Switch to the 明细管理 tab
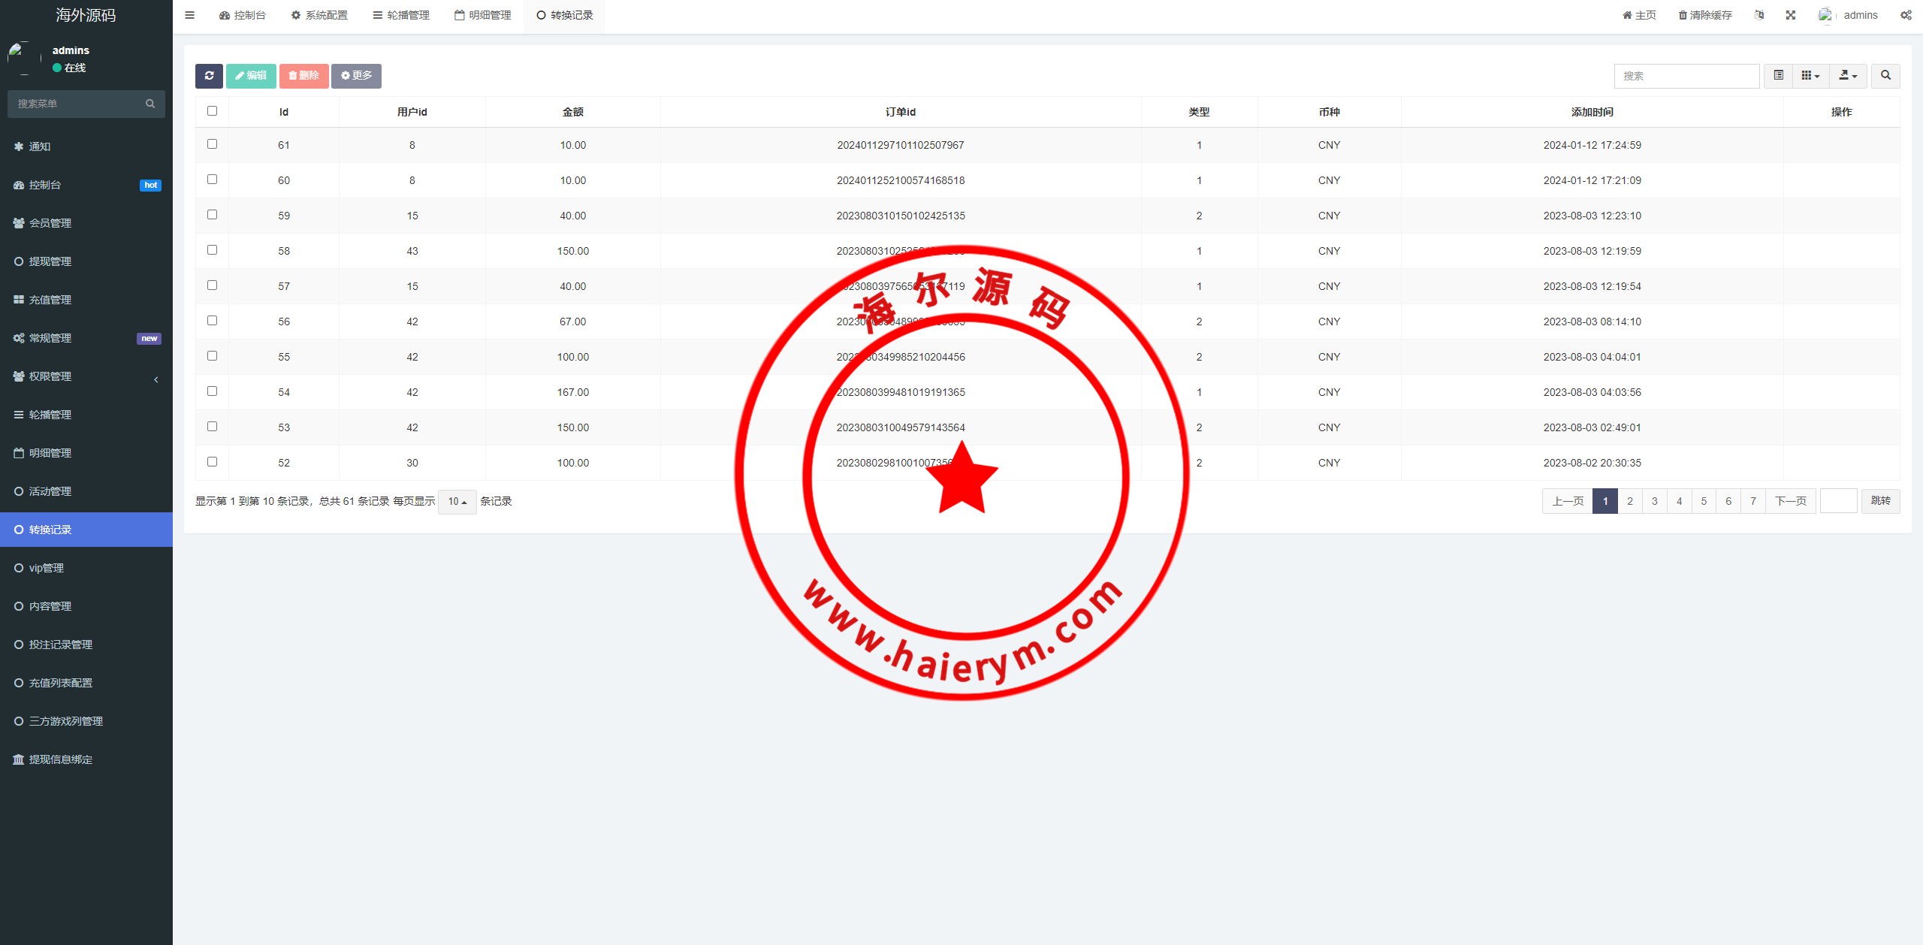 [x=482, y=14]
